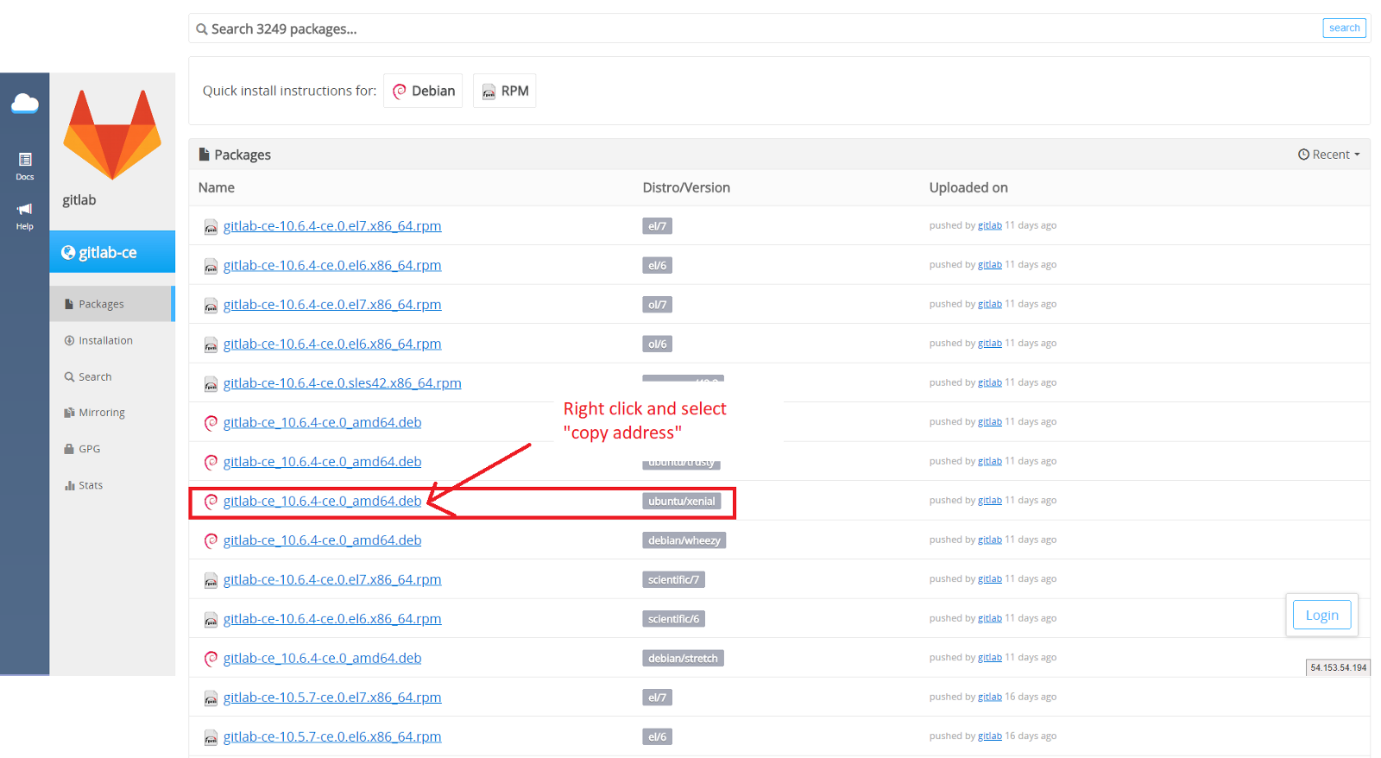Click the debian/stretch distro tag
The image size is (1381, 758).
click(684, 659)
